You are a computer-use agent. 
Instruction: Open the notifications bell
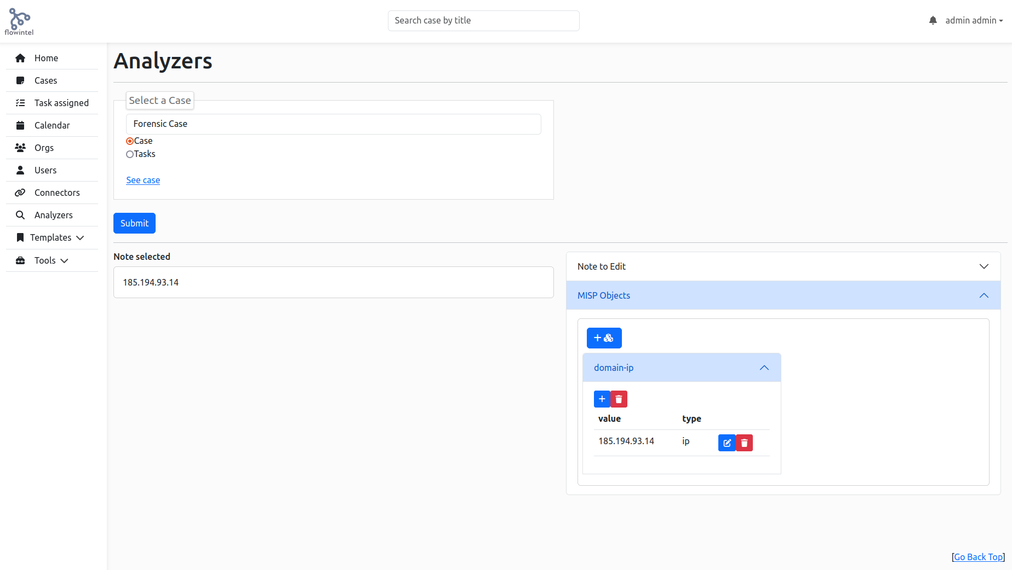[933, 20]
